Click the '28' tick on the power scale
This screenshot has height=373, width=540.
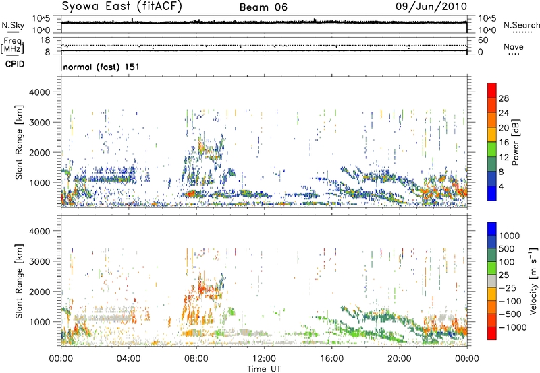[x=504, y=98]
